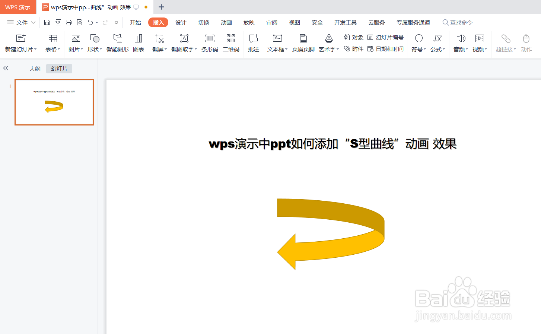Image resolution: width=541 pixels, height=334 pixels.
Task: Insert audio (音频)
Action: click(x=461, y=38)
